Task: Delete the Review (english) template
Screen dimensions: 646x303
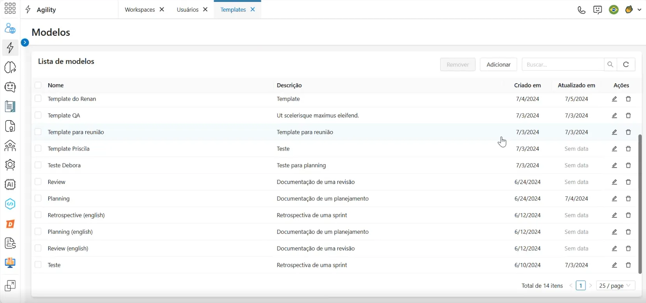Action: 628,249
